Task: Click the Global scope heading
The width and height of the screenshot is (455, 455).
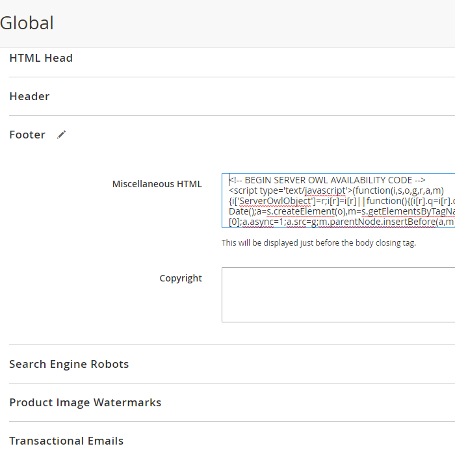Action: 27,23
